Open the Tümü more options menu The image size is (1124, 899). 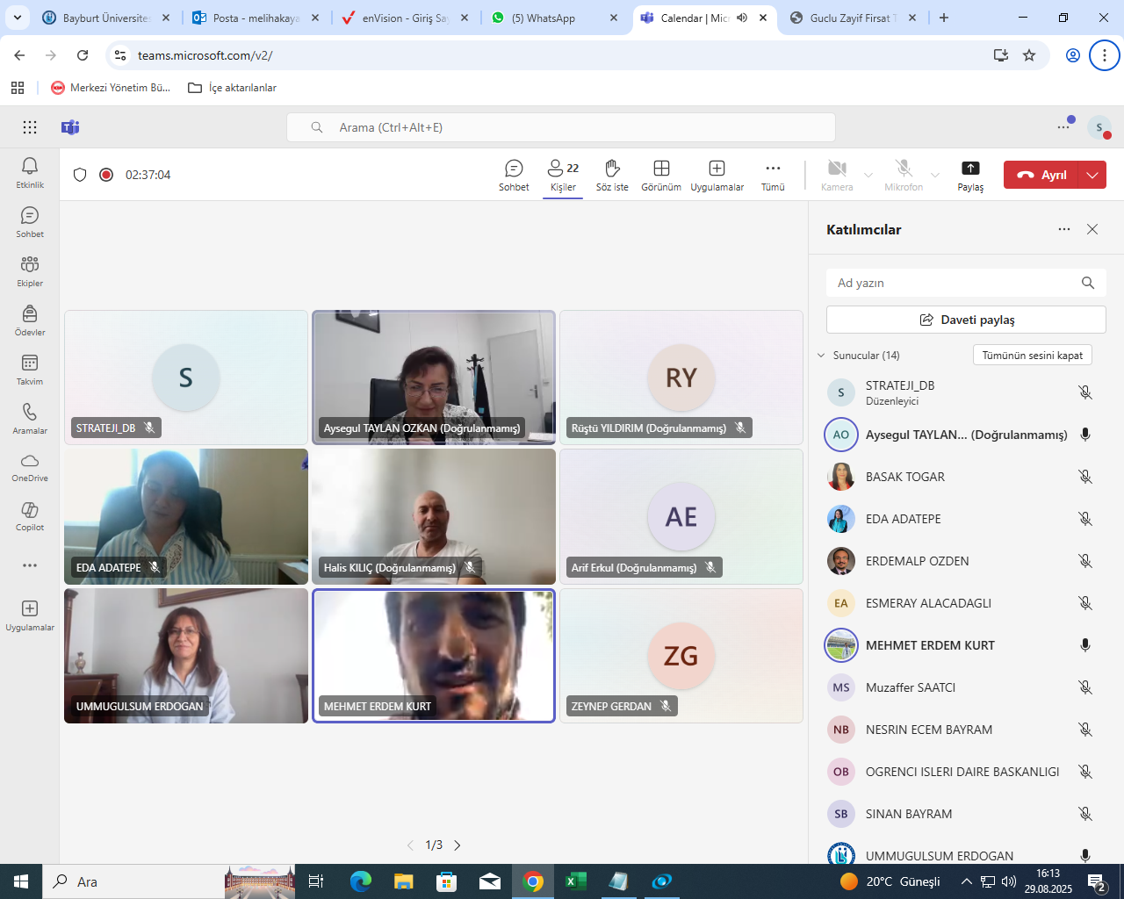773,175
